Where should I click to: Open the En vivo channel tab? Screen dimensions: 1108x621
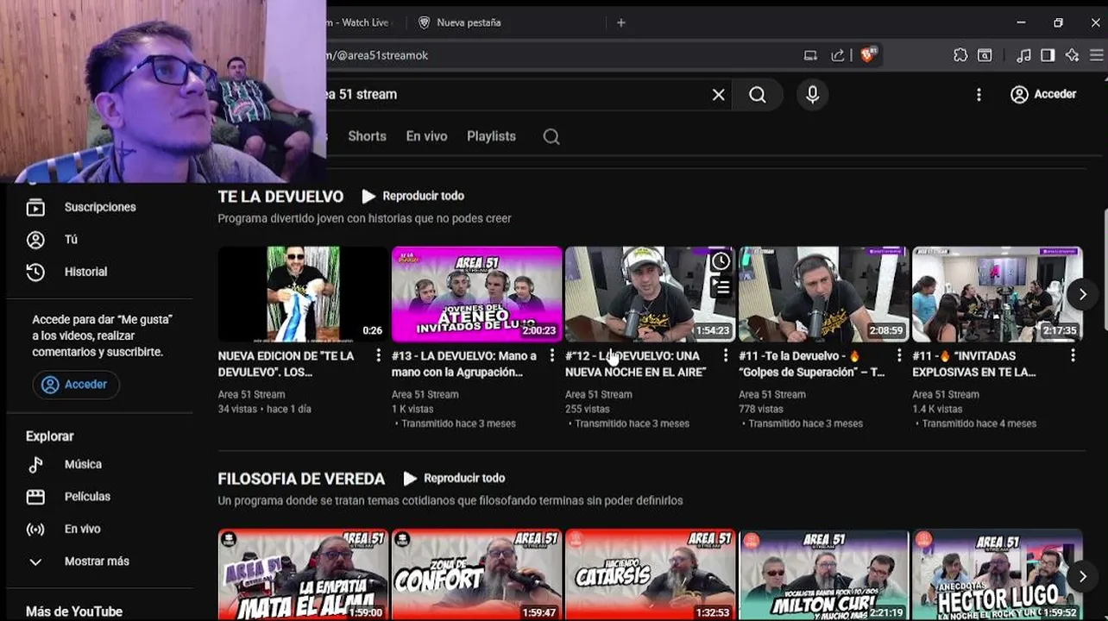[426, 136]
